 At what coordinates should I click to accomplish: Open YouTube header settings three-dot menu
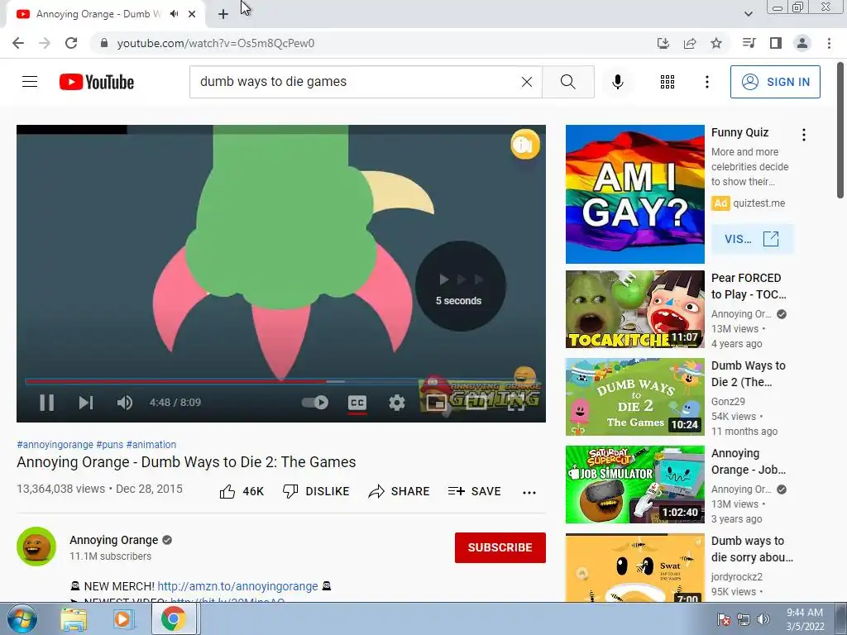[x=706, y=82]
